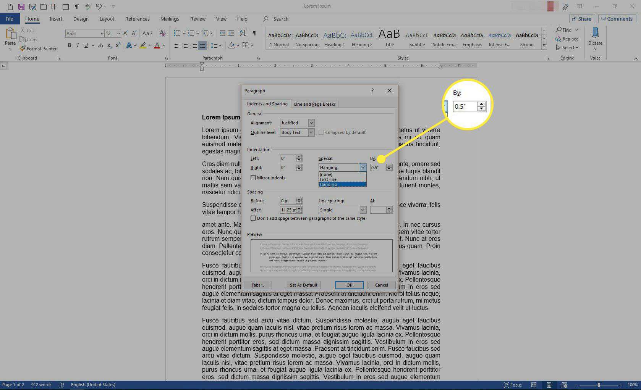Clear all formatting icon
Viewport: 641px width, 390px height.
pyautogui.click(x=162, y=34)
